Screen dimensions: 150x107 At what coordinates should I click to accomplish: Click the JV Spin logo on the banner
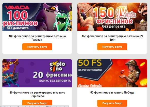[x=126, y=13]
